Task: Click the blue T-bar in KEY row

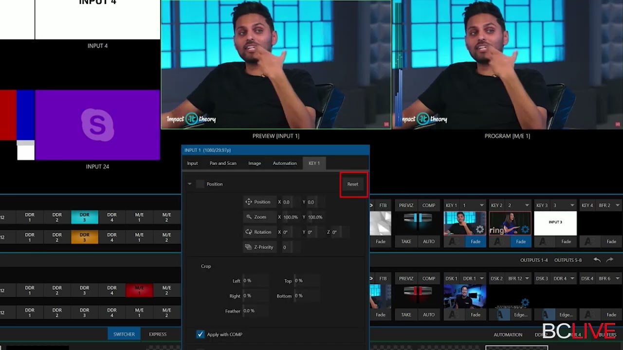Action: coord(418,219)
